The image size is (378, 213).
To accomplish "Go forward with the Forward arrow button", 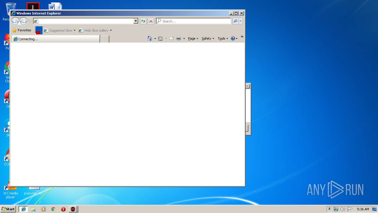I will (23, 21).
